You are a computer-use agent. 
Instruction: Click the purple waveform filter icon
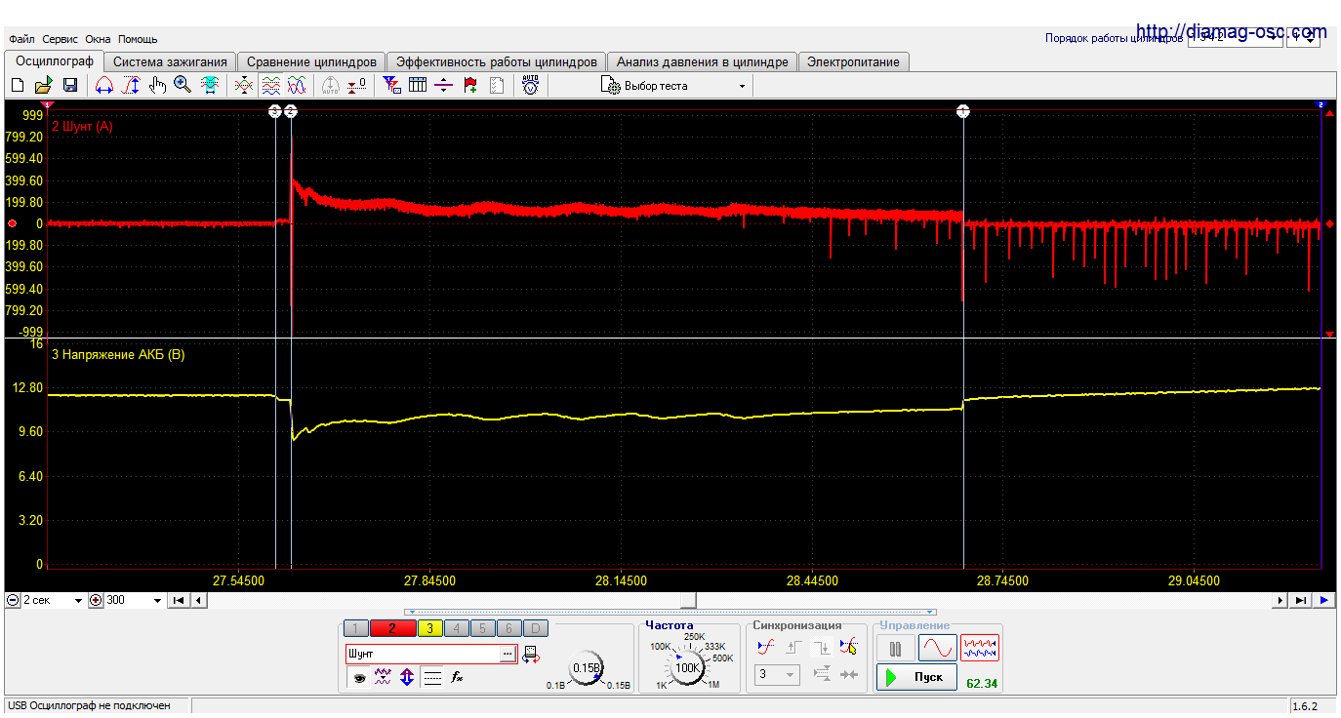pyautogui.click(x=383, y=677)
